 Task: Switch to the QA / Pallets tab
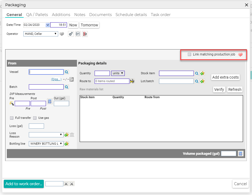(37, 15)
